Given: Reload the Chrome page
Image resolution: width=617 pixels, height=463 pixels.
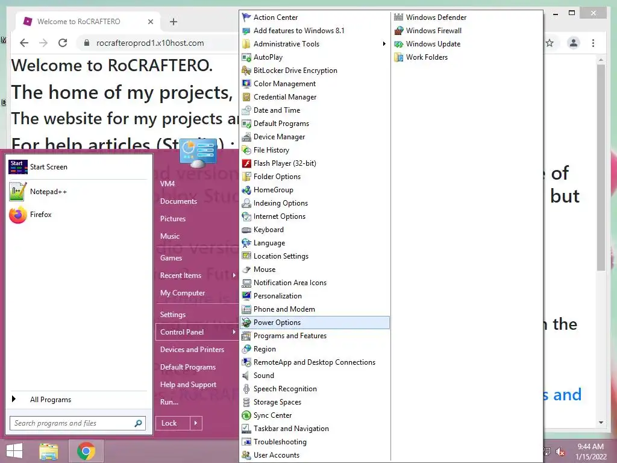Looking at the screenshot, I should (63, 43).
